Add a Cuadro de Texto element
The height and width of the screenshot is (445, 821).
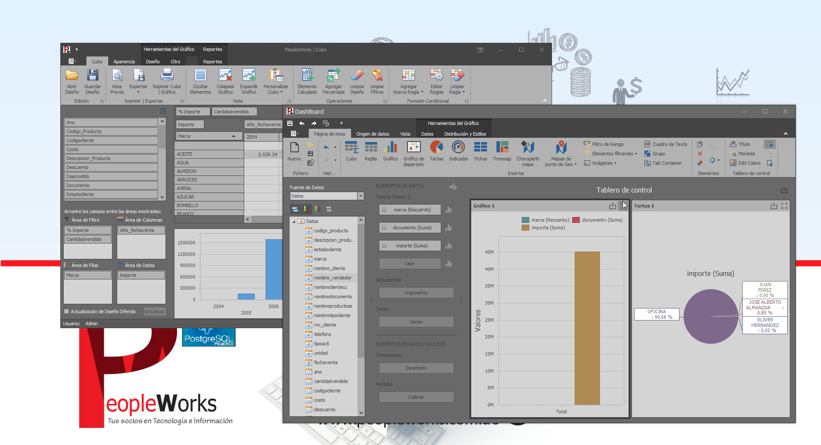tap(666, 144)
